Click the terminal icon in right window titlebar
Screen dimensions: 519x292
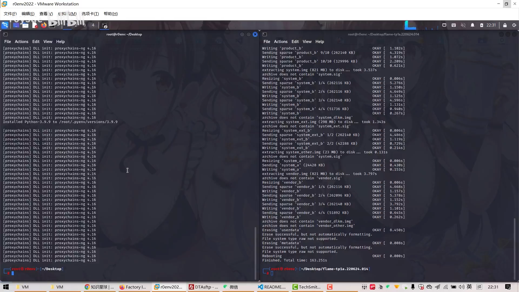click(265, 34)
